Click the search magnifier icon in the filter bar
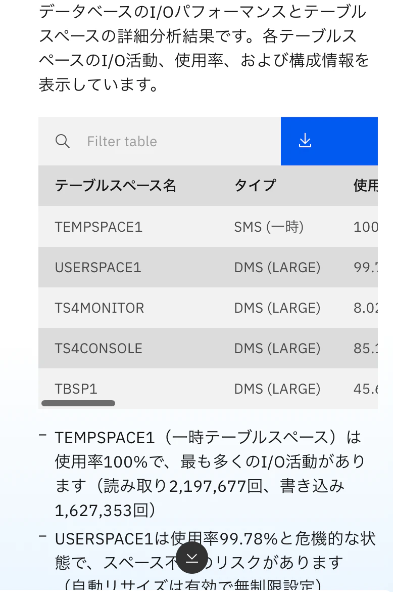Viewport: 393px width, 592px height. (x=63, y=141)
